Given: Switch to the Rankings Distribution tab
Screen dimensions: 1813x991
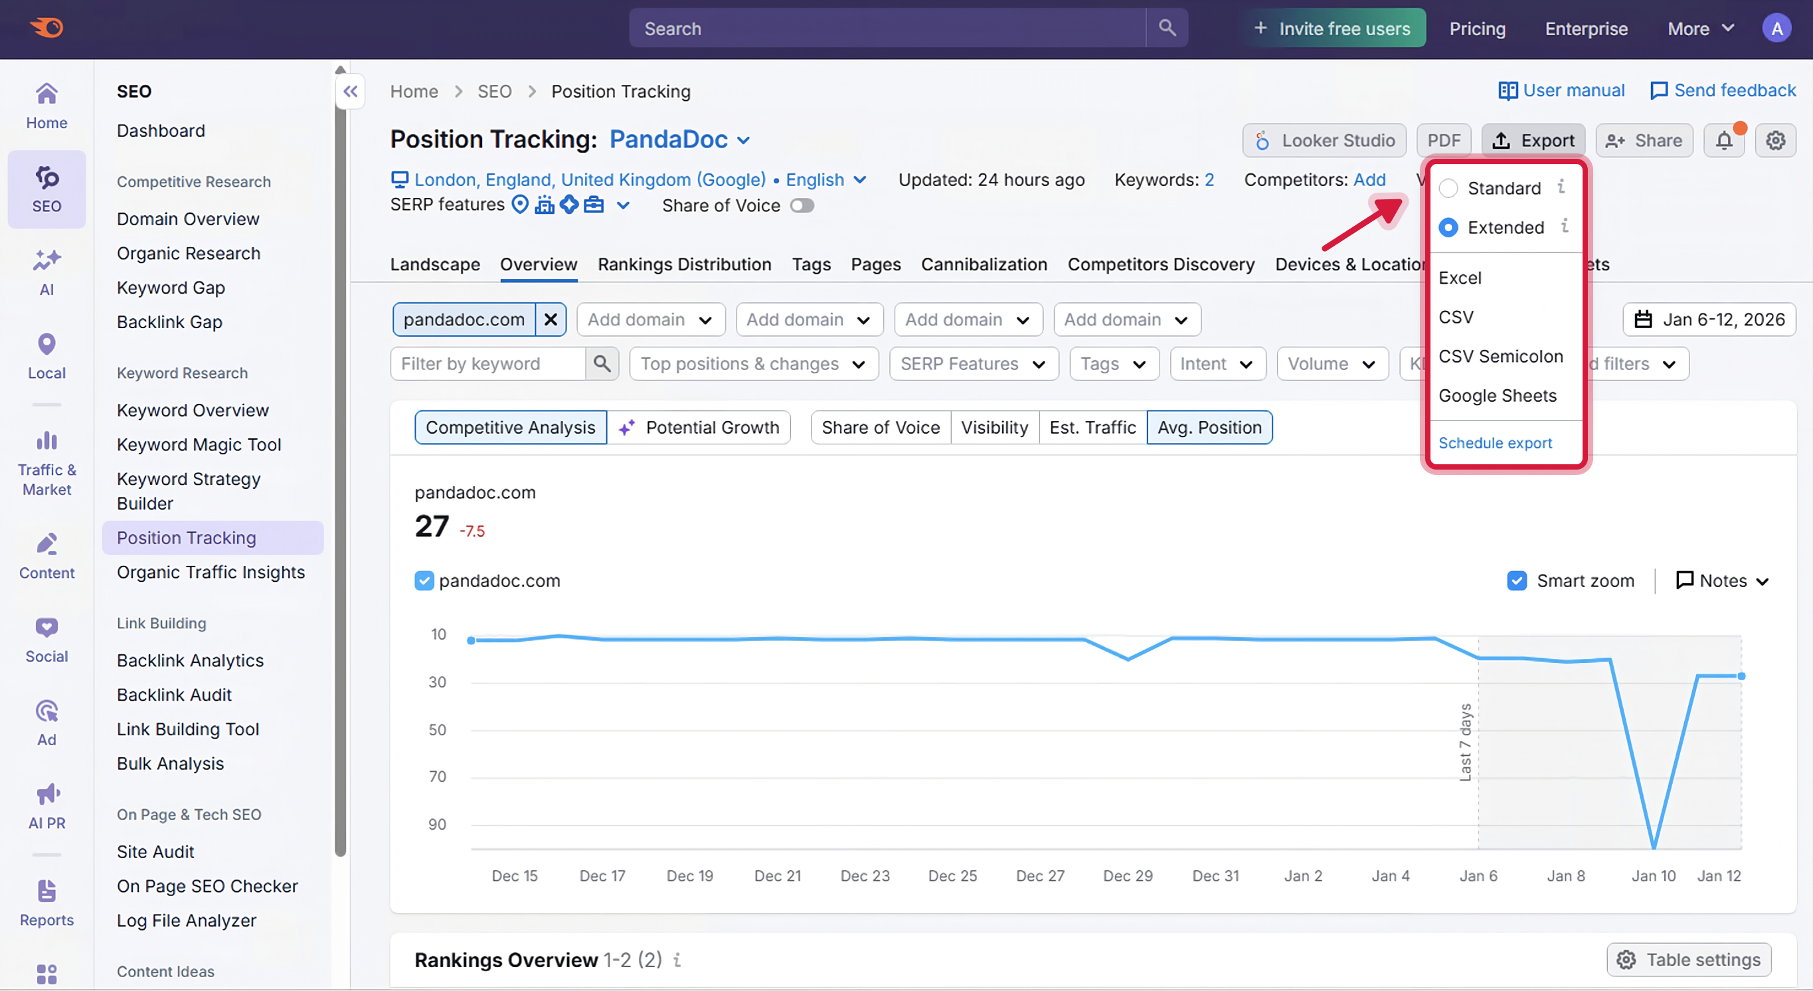Looking at the screenshot, I should click(x=683, y=264).
